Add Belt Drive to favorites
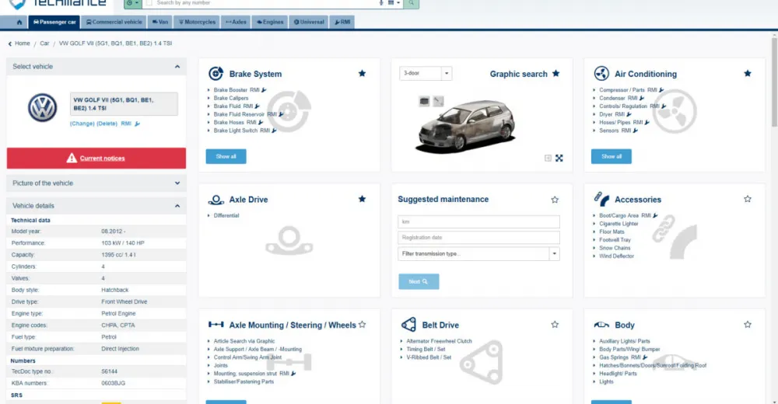778x404 pixels. coord(555,325)
